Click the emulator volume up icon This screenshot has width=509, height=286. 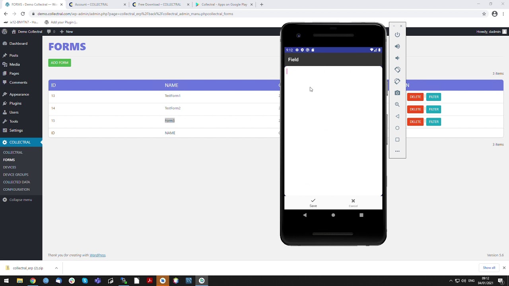(397, 46)
